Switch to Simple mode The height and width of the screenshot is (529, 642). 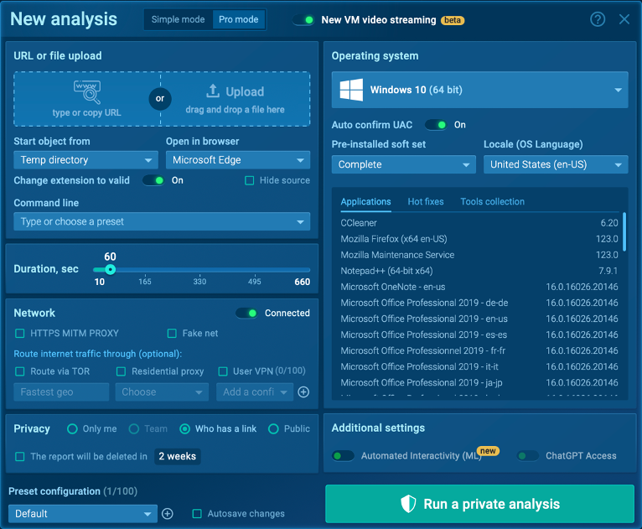[x=179, y=19]
